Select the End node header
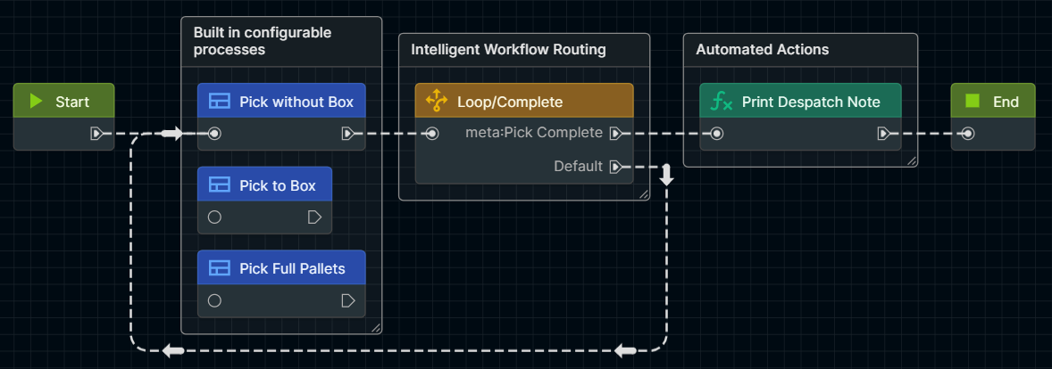The width and height of the screenshot is (1052, 369). (993, 101)
